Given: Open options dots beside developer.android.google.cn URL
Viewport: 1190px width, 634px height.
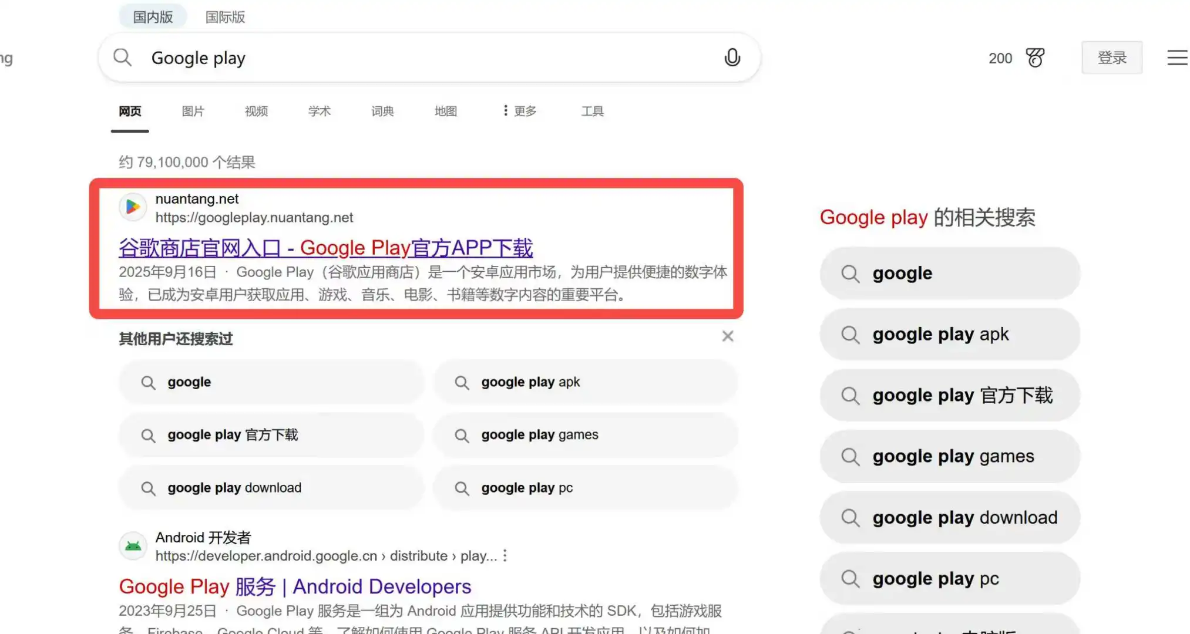Looking at the screenshot, I should (x=505, y=556).
